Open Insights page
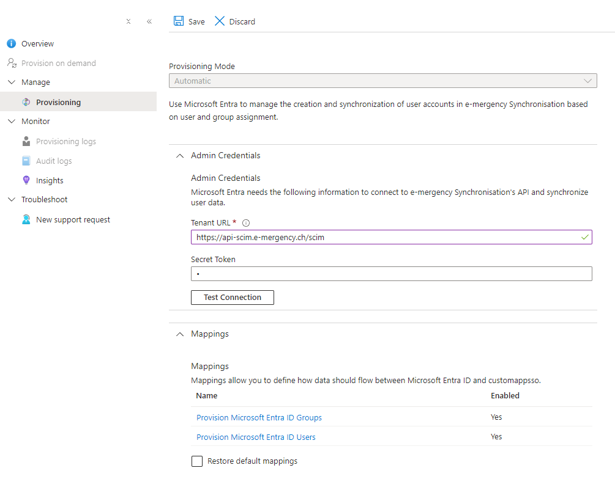The width and height of the screenshot is (615, 479). pos(50,180)
